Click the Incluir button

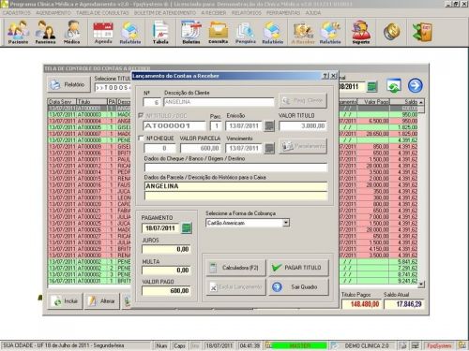click(65, 301)
